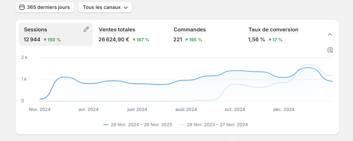Click the 17 % conversion change indicator
The width and height of the screenshot is (353, 141).
pos(275,40)
